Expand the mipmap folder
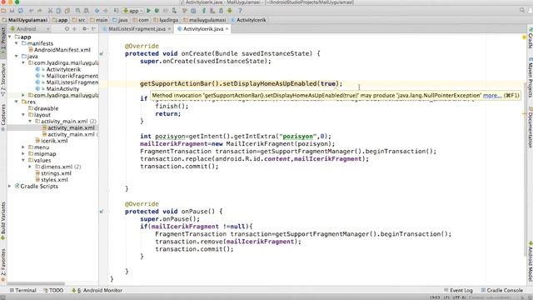The height and width of the screenshot is (300, 533). [23, 153]
